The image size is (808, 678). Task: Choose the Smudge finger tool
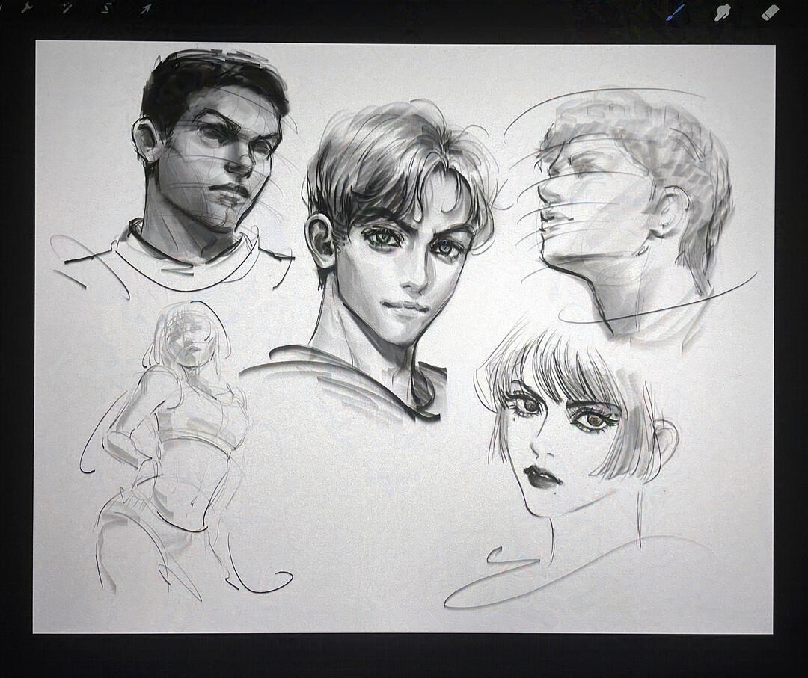[x=723, y=12]
